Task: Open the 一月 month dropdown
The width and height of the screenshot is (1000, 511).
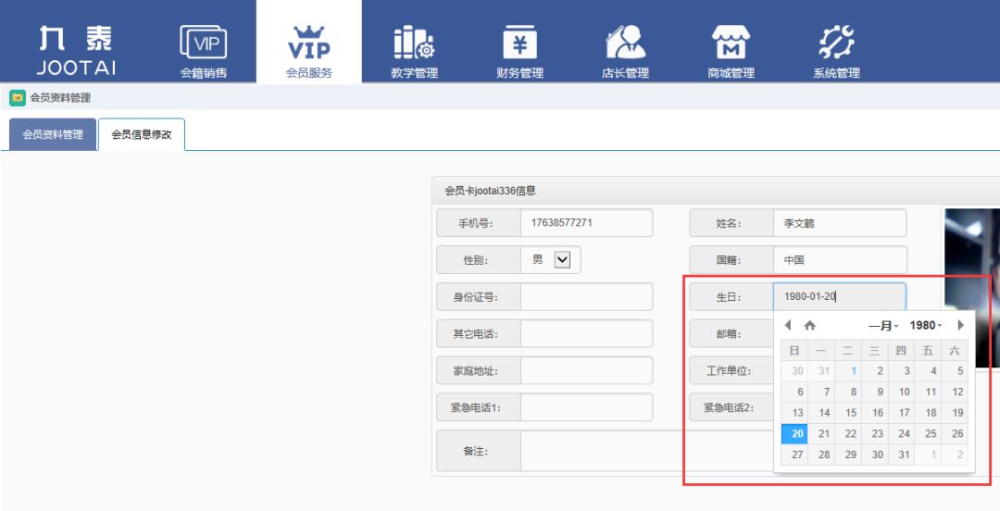Action: (883, 325)
